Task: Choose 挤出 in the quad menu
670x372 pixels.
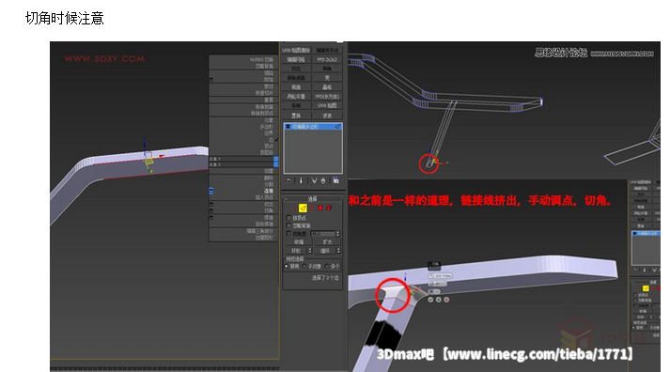Action: click(x=269, y=204)
